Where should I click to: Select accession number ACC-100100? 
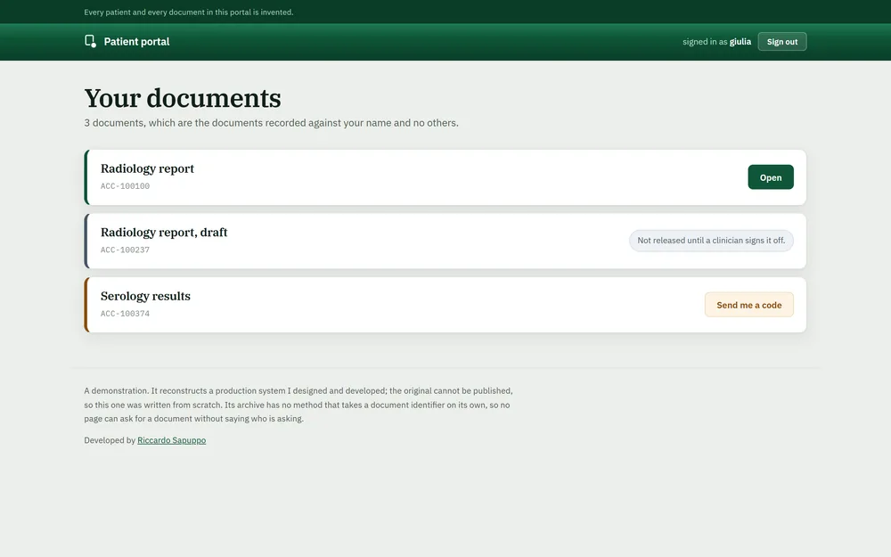pos(125,186)
